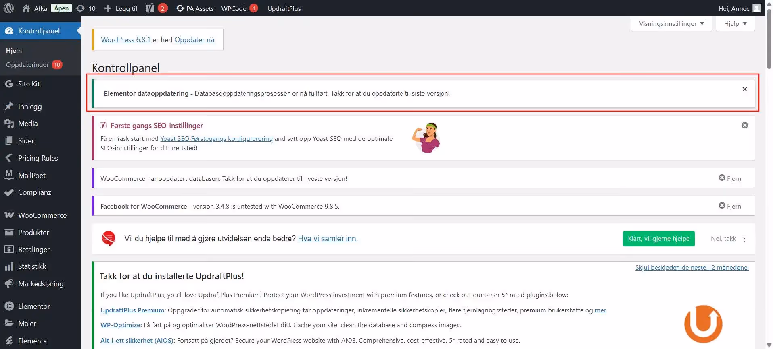Visit the Afka site home icon
773x349 pixels.
click(26, 8)
